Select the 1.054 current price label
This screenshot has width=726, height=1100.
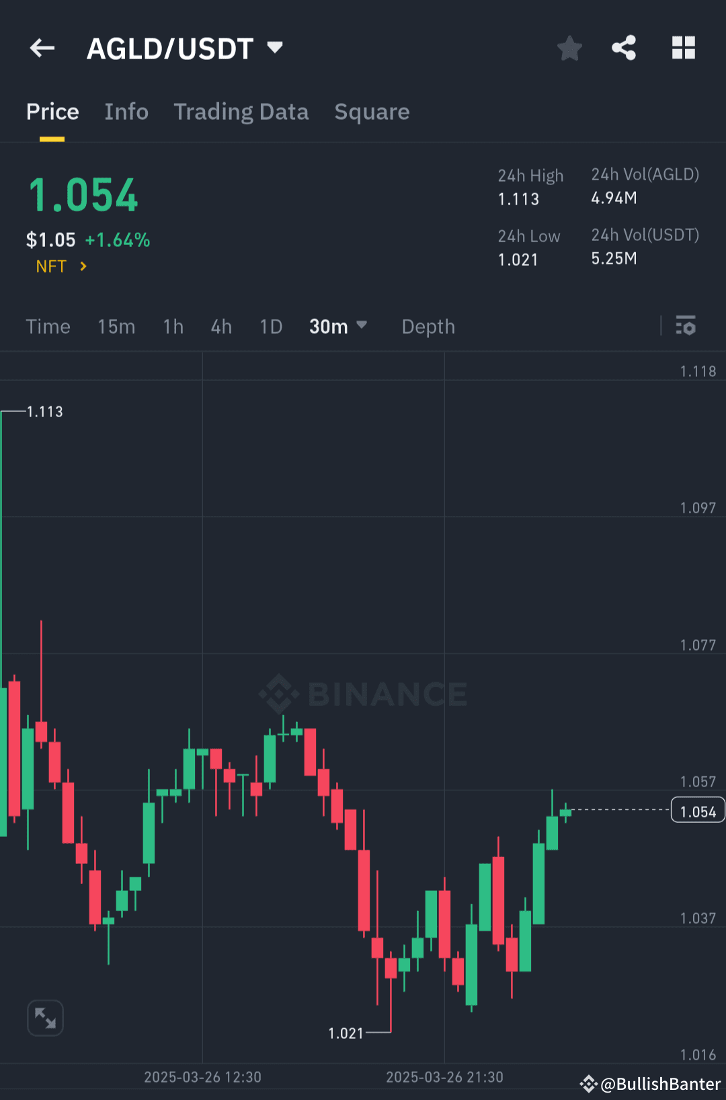click(x=698, y=810)
